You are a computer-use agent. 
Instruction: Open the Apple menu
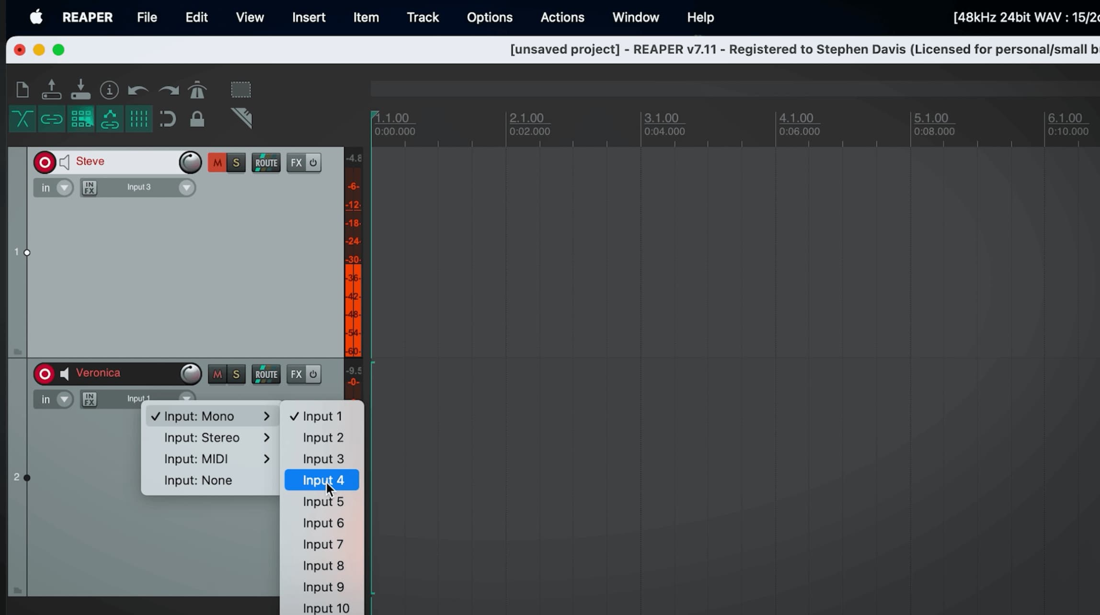36,17
